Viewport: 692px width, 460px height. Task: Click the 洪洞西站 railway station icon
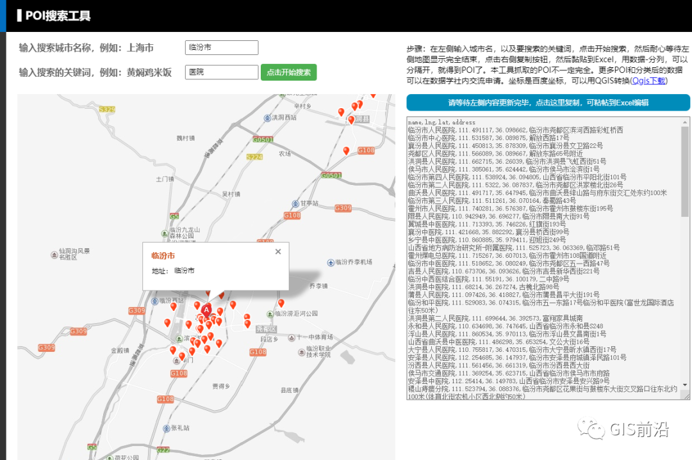tap(267, 118)
